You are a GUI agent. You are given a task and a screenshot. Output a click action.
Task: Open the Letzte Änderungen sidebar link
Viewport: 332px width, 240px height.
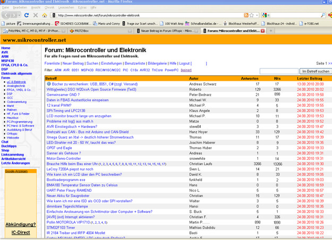15,163
